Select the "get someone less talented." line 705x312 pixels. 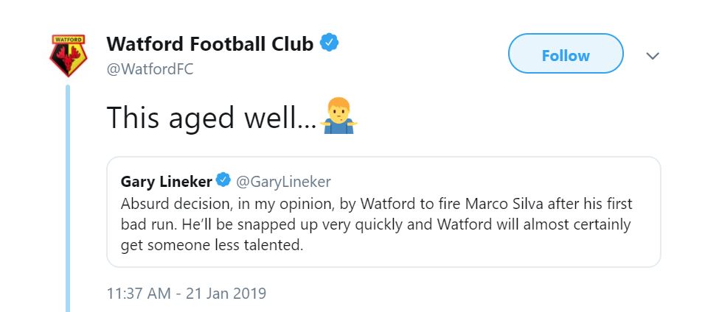(212, 246)
